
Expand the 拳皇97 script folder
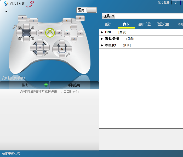102,45
